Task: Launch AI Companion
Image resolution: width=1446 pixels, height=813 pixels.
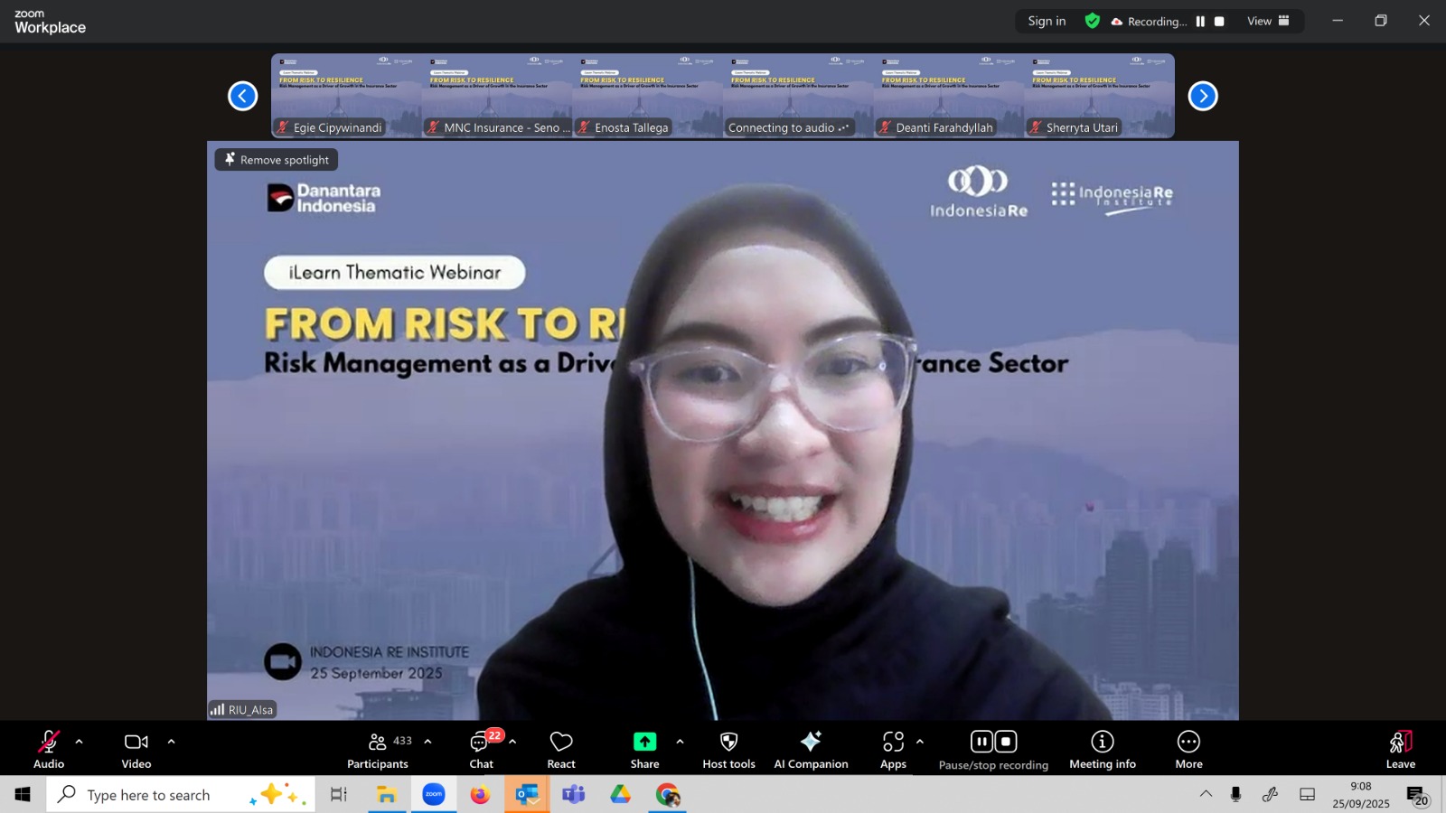Action: (811, 750)
